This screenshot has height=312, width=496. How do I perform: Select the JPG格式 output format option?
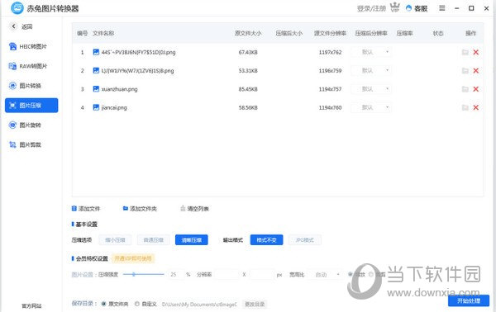click(x=304, y=240)
